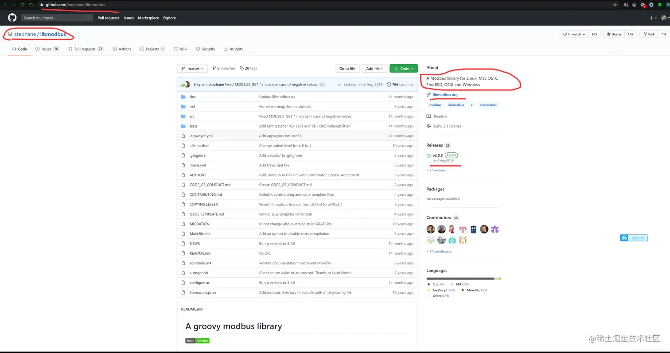Screen dimensions: 670x353
Task: Visit the libmodbus.org website link
Action: coord(445,94)
